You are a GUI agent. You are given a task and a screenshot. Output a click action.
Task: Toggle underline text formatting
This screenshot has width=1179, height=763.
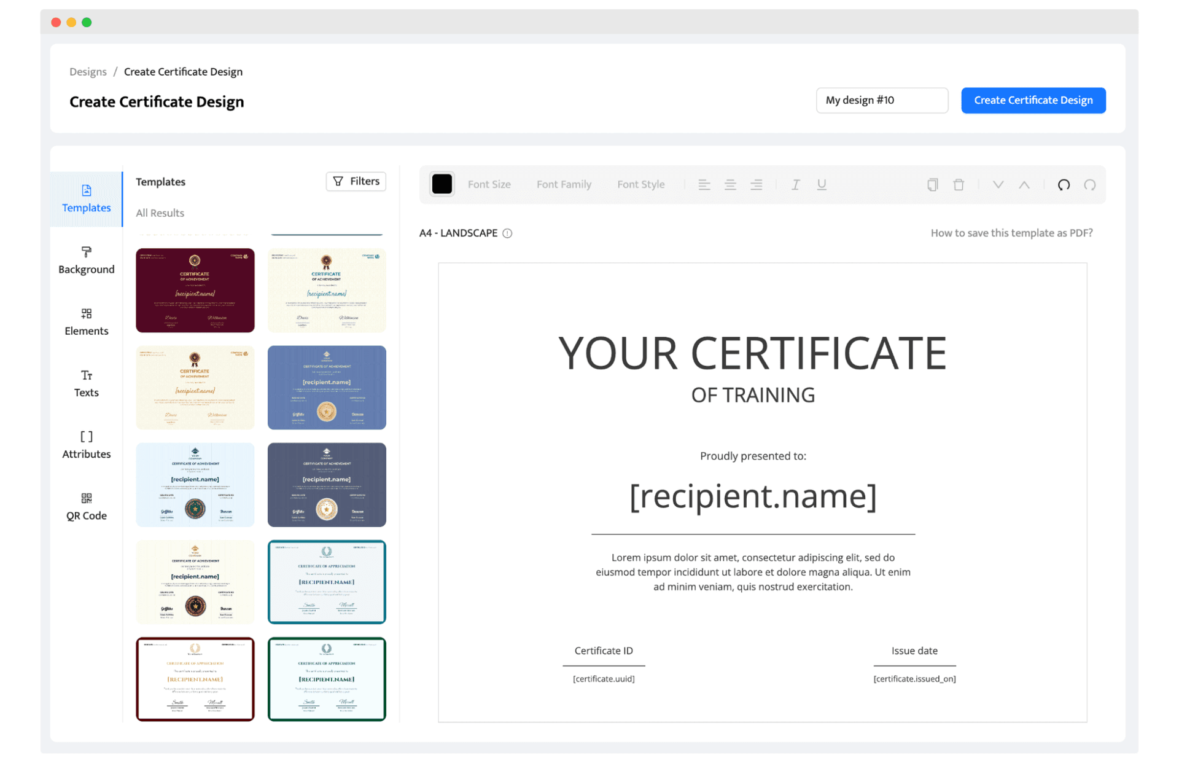[x=822, y=184]
